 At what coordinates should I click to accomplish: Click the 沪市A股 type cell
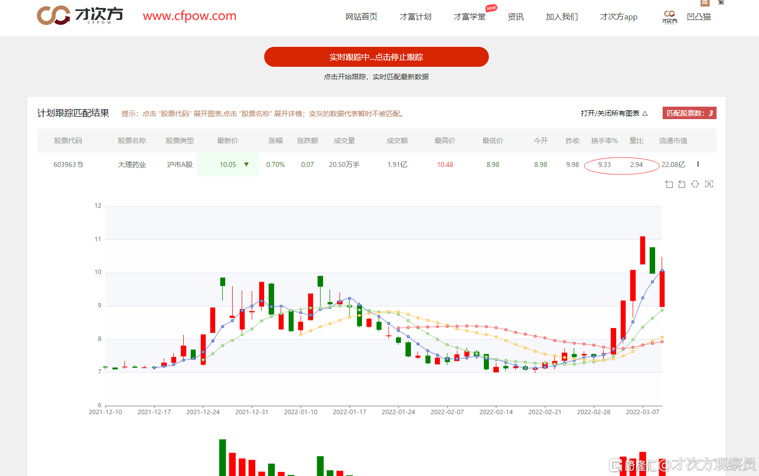[180, 164]
